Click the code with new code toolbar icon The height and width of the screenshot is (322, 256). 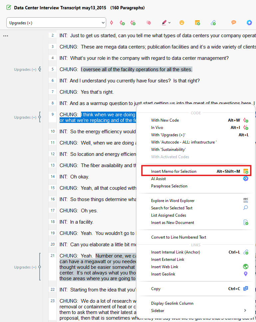122,23
